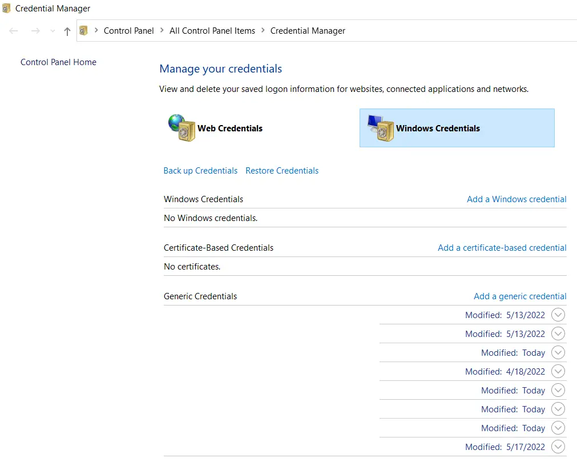Open Control Panel Home link
577x462 pixels.
click(58, 62)
